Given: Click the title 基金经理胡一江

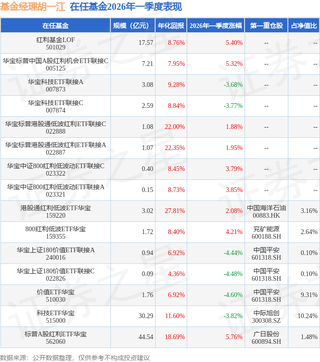Looking at the screenshot, I should pyautogui.click(x=33, y=7).
